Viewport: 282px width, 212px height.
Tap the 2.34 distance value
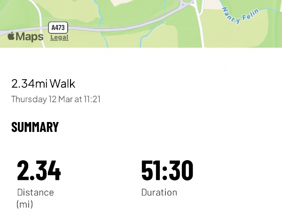(39, 171)
